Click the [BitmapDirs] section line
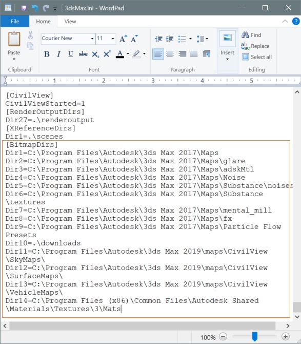 [32, 145]
